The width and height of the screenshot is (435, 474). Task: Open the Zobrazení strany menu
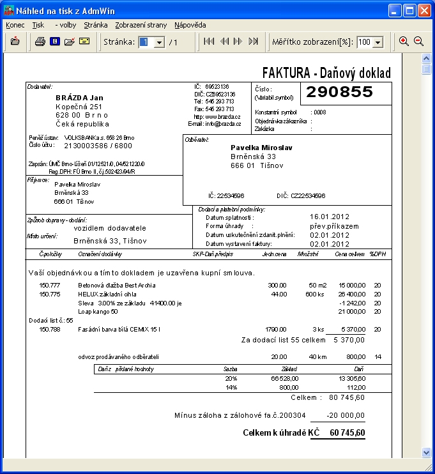click(141, 25)
